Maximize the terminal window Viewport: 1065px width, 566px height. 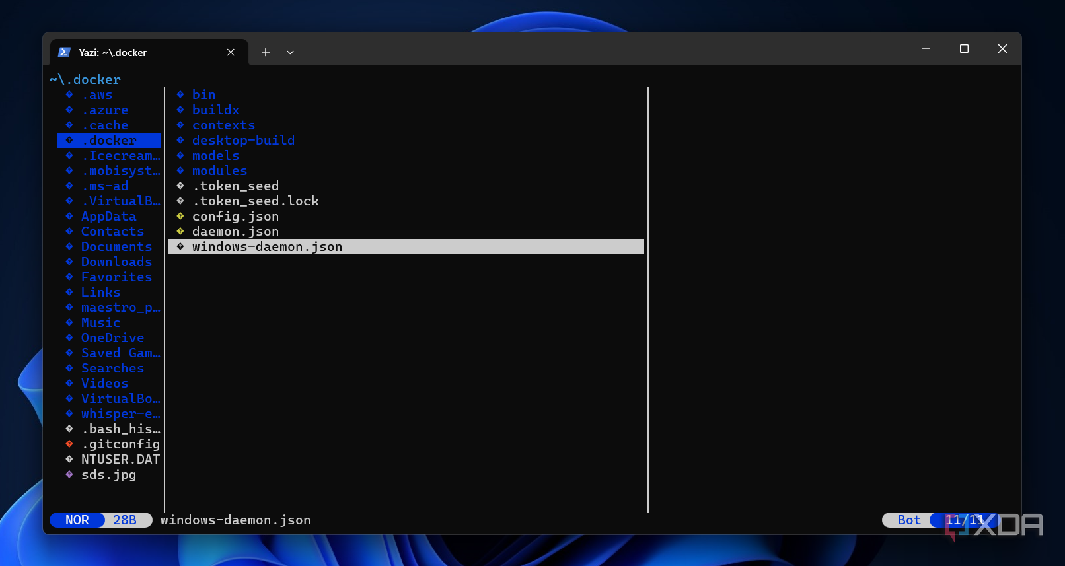tap(964, 49)
